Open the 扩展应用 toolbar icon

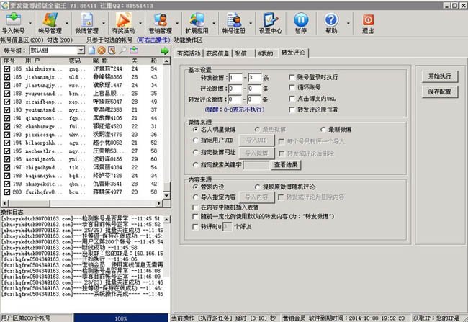pyautogui.click(x=197, y=23)
